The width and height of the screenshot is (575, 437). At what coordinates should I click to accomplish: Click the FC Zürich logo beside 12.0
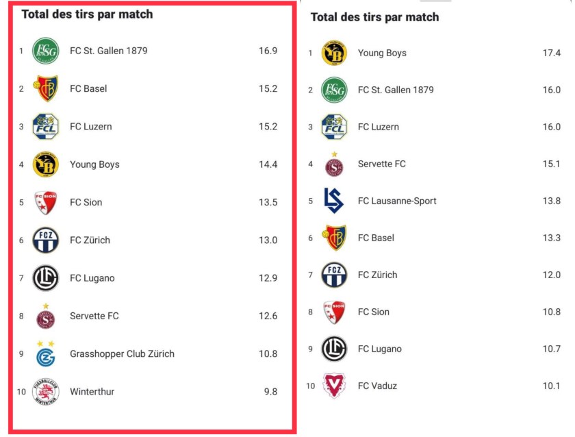click(x=334, y=275)
